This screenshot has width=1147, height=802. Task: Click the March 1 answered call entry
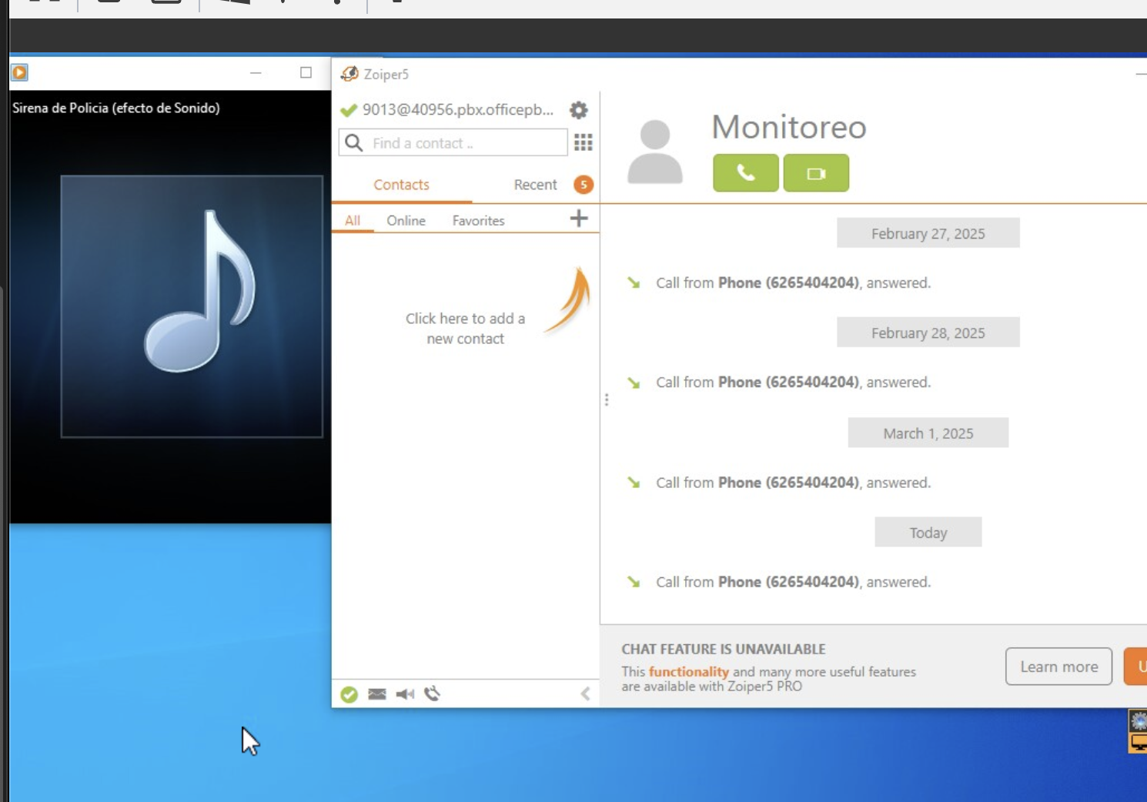click(x=793, y=483)
